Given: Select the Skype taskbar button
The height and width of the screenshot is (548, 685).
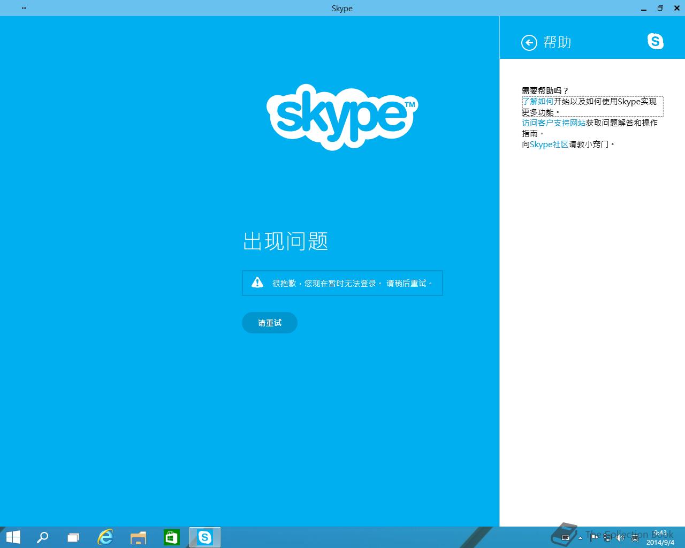Looking at the screenshot, I should pos(205,537).
